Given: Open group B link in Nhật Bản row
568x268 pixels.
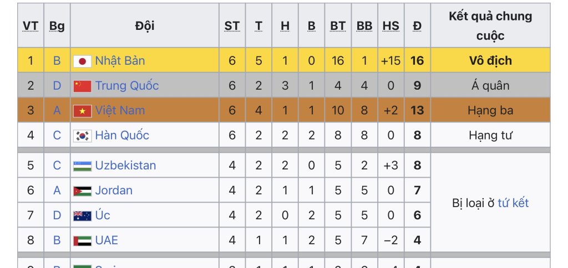Looking at the screenshot, I should [57, 60].
